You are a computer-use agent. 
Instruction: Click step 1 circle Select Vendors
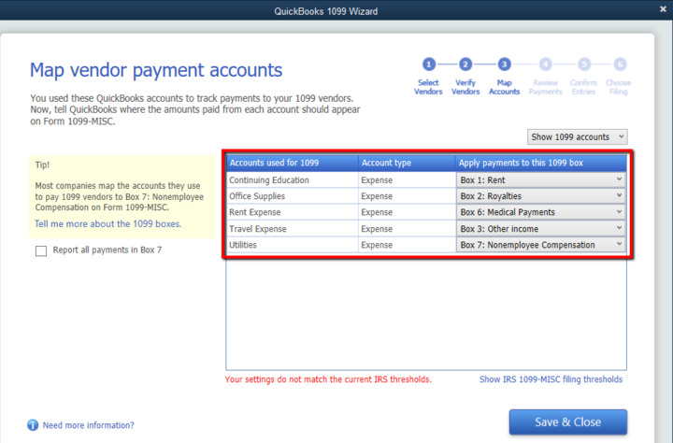click(428, 64)
